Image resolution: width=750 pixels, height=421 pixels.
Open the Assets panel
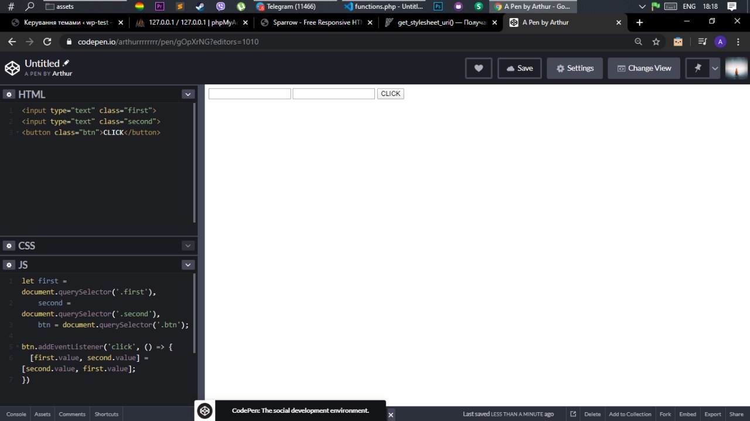(42, 414)
